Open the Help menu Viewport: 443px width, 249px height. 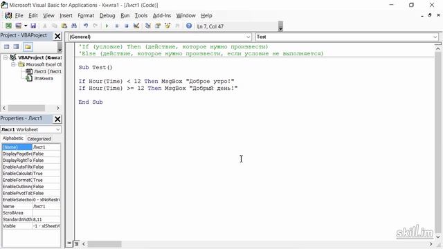point(206,15)
